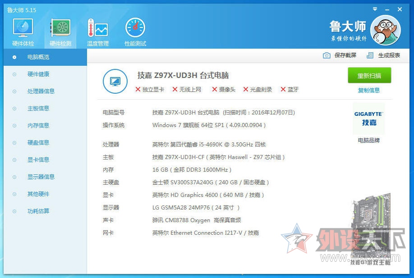Click the report icon for 生成报表
Image resolution: width=414 pixels, height=278 pixels.
click(x=370, y=55)
